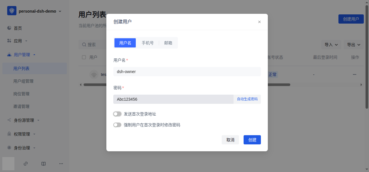Screen dimensions: 369x172
Task: Collapse the 用户管理 section arrow
Action: [x=34, y=54]
